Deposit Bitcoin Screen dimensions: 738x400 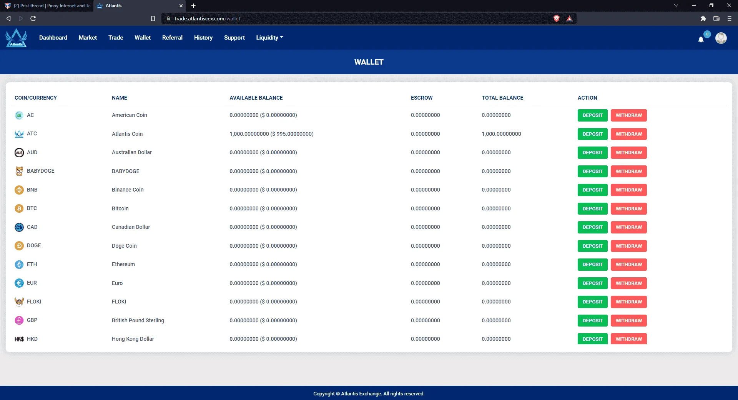click(x=592, y=209)
